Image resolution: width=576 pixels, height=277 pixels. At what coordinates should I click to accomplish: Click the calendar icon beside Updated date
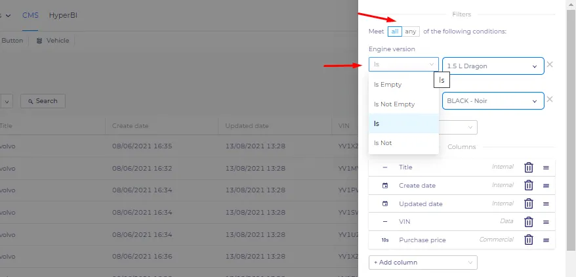385,204
